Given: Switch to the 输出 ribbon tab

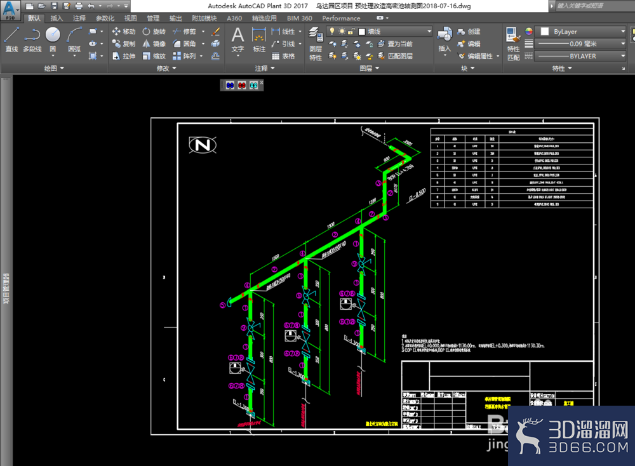Looking at the screenshot, I should (176, 18).
